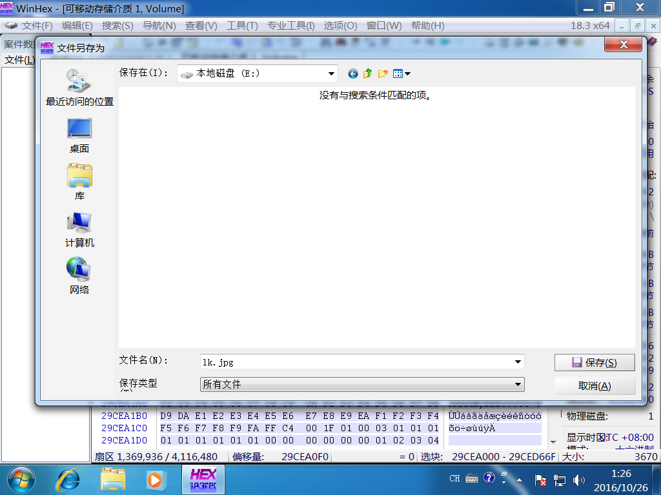Viewport: 661px width, 495px height.
Task: Switch to WinHex taskbar button
Action: [x=203, y=480]
